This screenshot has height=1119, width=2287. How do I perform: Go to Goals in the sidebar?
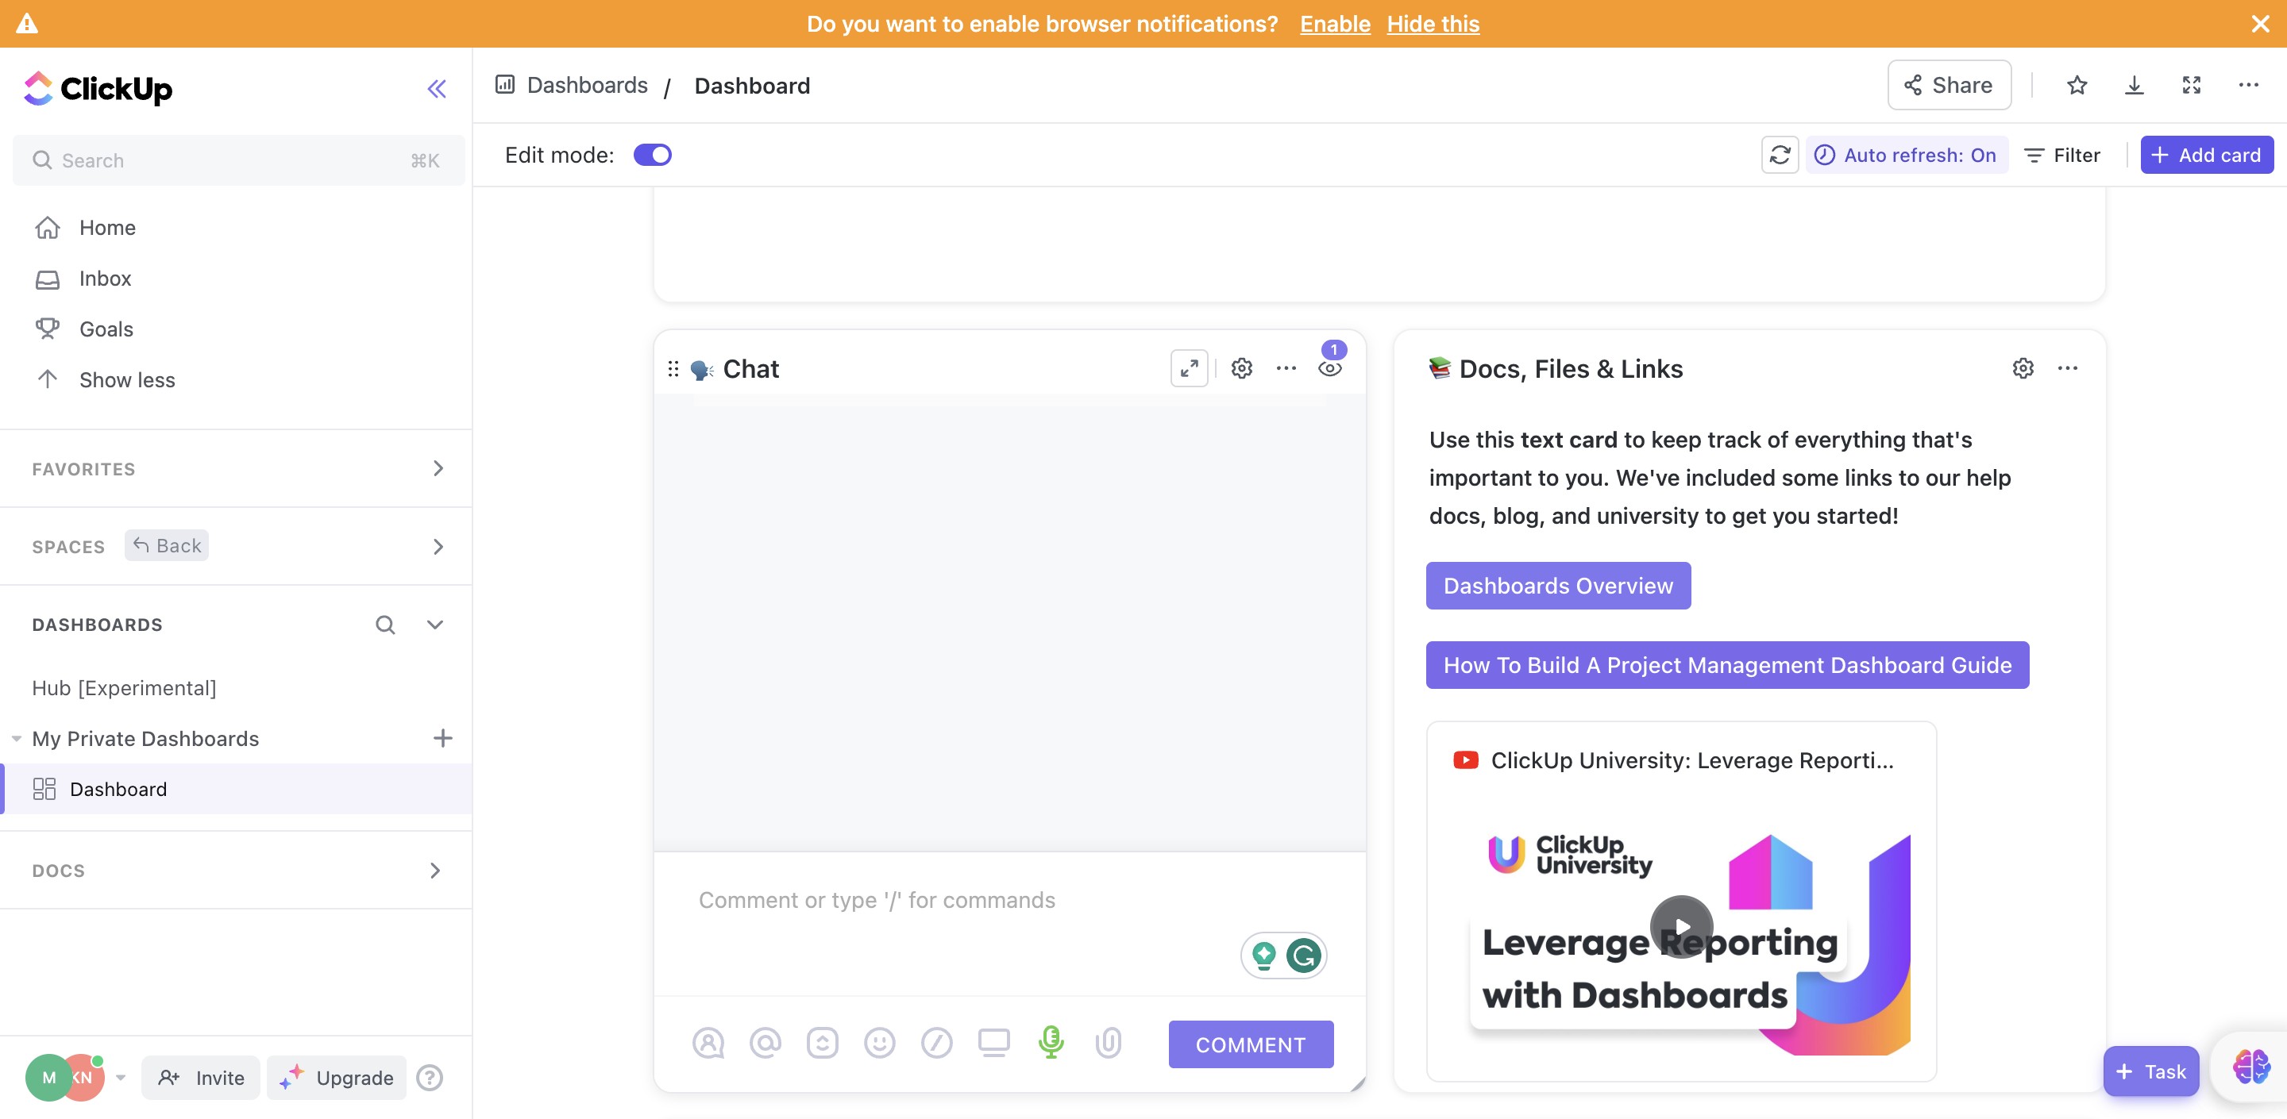(x=106, y=329)
